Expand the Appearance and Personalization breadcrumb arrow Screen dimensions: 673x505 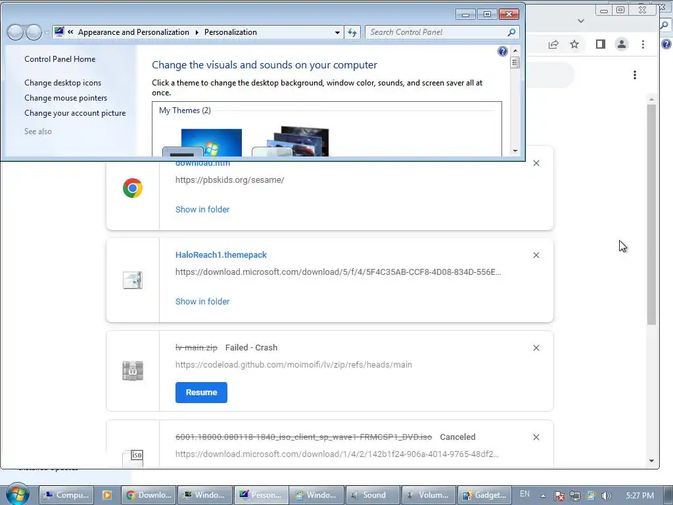pyautogui.click(x=197, y=32)
